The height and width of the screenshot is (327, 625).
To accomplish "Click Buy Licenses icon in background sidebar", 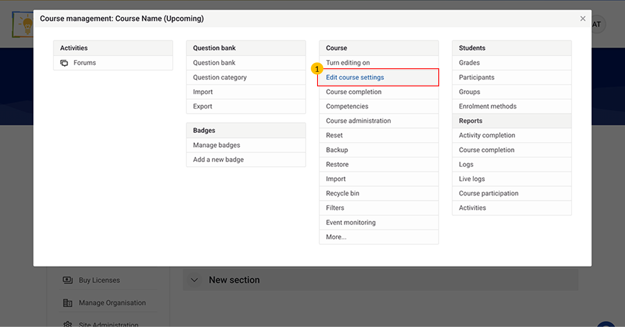I will click(x=68, y=280).
